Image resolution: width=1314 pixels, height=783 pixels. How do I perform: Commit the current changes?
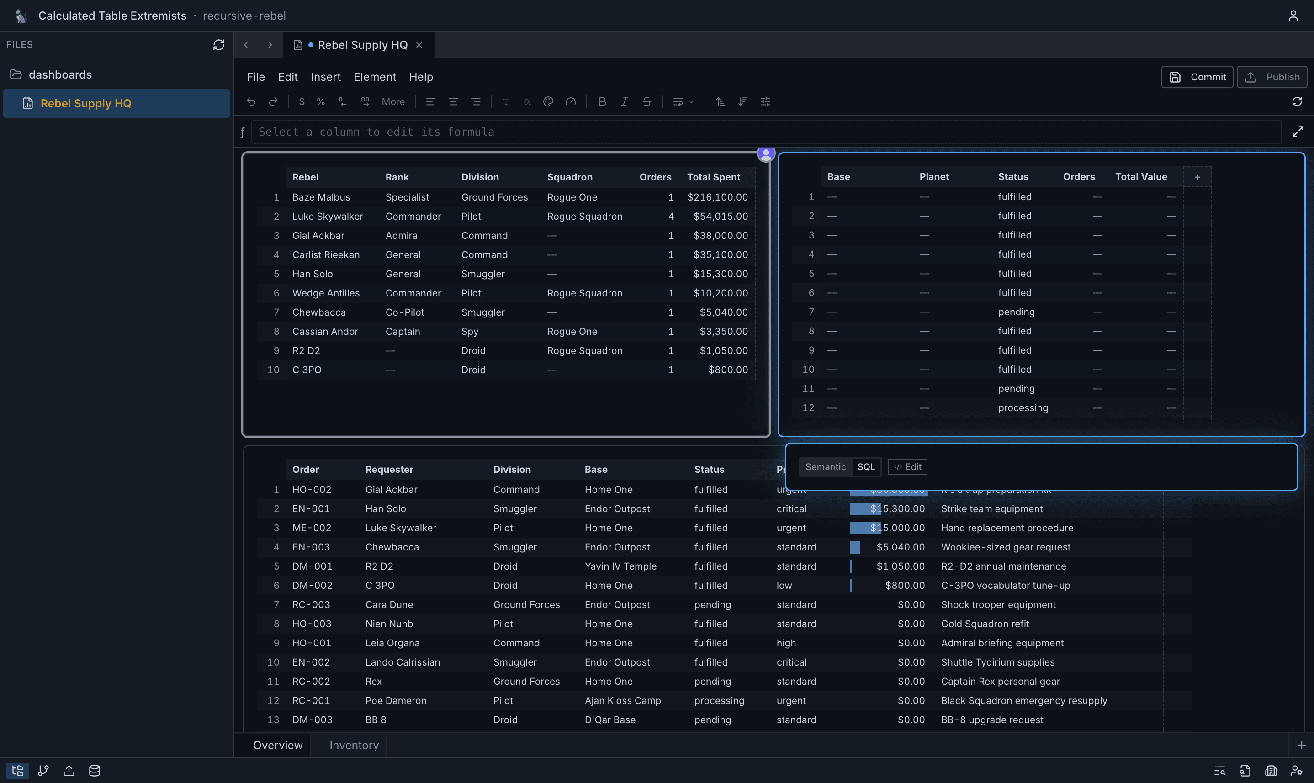click(1197, 76)
